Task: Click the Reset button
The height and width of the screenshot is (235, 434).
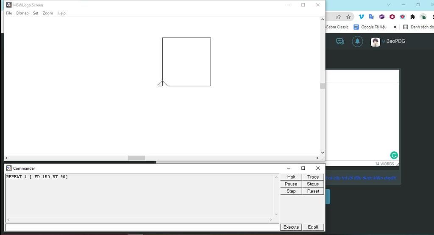Action: [x=313, y=191]
